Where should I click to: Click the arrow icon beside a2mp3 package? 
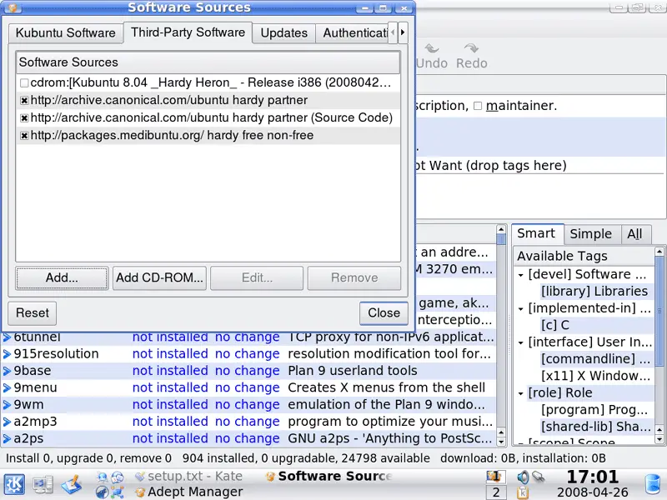[x=7, y=422]
